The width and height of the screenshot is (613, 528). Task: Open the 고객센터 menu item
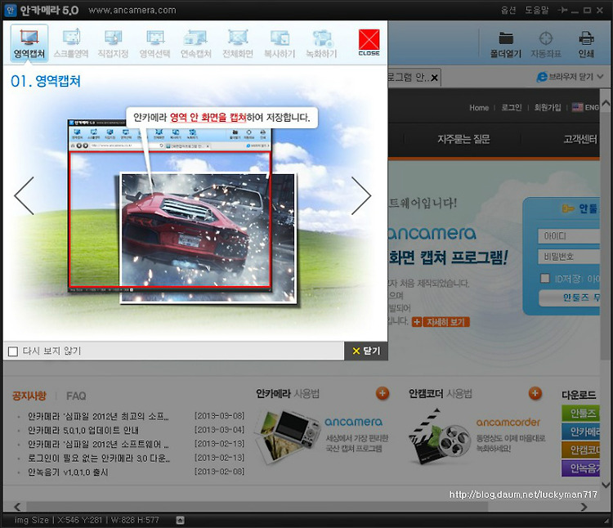580,139
